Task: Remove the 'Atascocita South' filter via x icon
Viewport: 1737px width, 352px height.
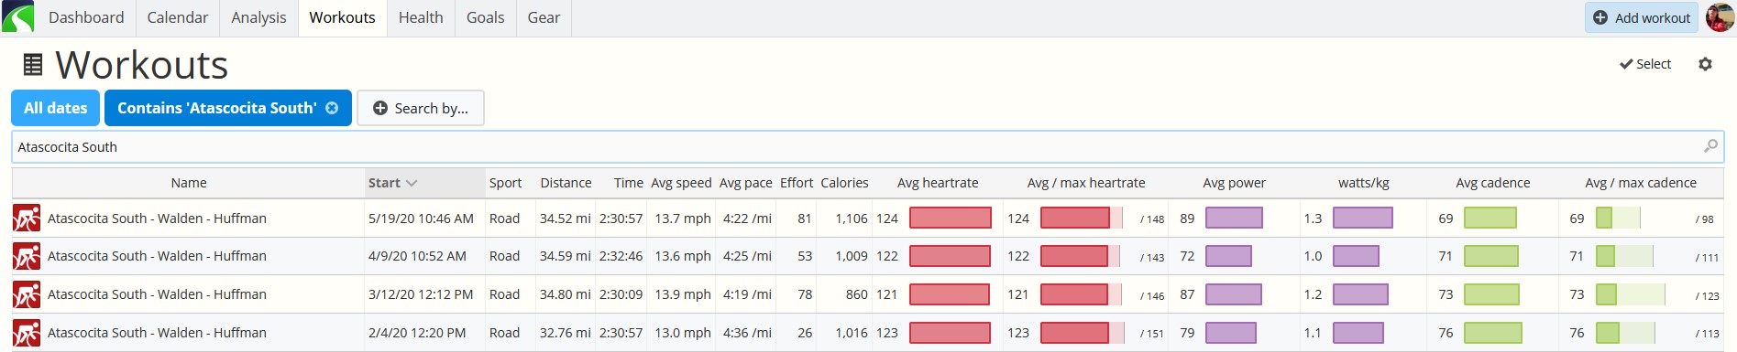Action: [332, 108]
